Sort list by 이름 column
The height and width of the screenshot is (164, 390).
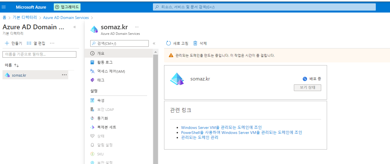coord(12,65)
